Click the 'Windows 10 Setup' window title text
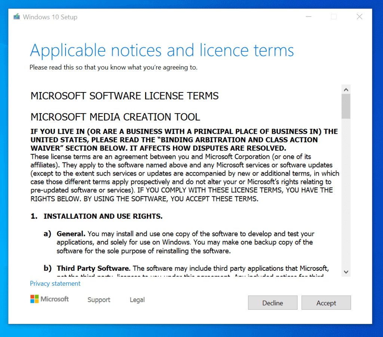The height and width of the screenshot is (337, 383). click(x=50, y=17)
